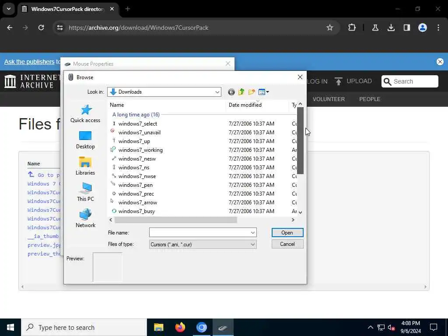Image resolution: width=448 pixels, height=336 pixels.
Task: Select the windows7_prec cursor file
Action: click(x=136, y=194)
